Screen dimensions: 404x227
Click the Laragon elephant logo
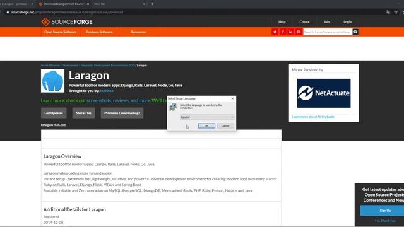click(52, 81)
